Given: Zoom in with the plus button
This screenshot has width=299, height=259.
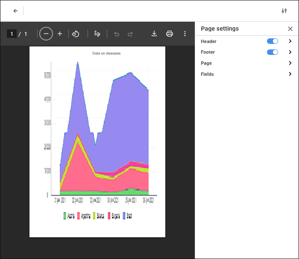Looking at the screenshot, I should (x=60, y=34).
